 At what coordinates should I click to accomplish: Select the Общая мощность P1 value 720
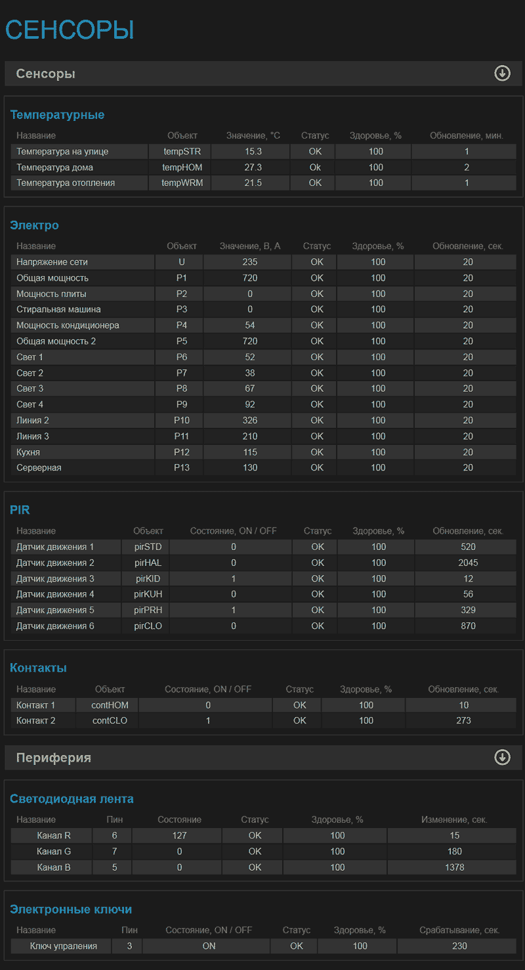pyautogui.click(x=249, y=278)
